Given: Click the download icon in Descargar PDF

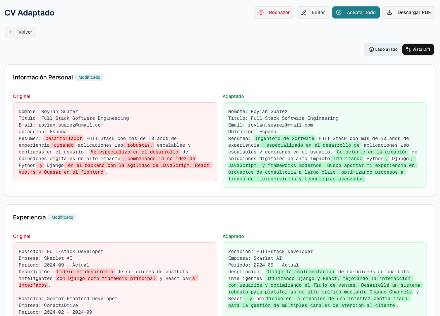Looking at the screenshot, I should pyautogui.click(x=390, y=12).
